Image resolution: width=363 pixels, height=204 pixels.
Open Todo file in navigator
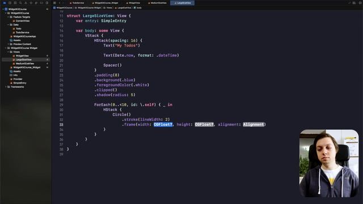coord(19,29)
